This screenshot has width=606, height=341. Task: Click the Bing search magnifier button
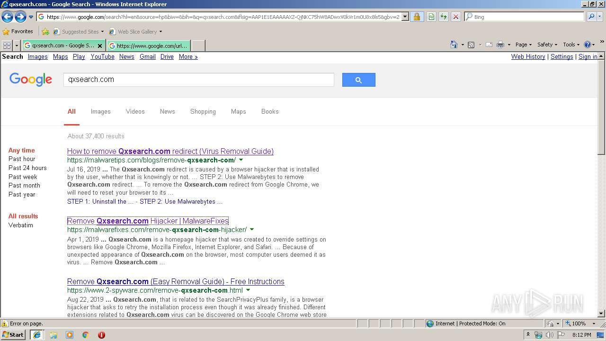coord(591,17)
